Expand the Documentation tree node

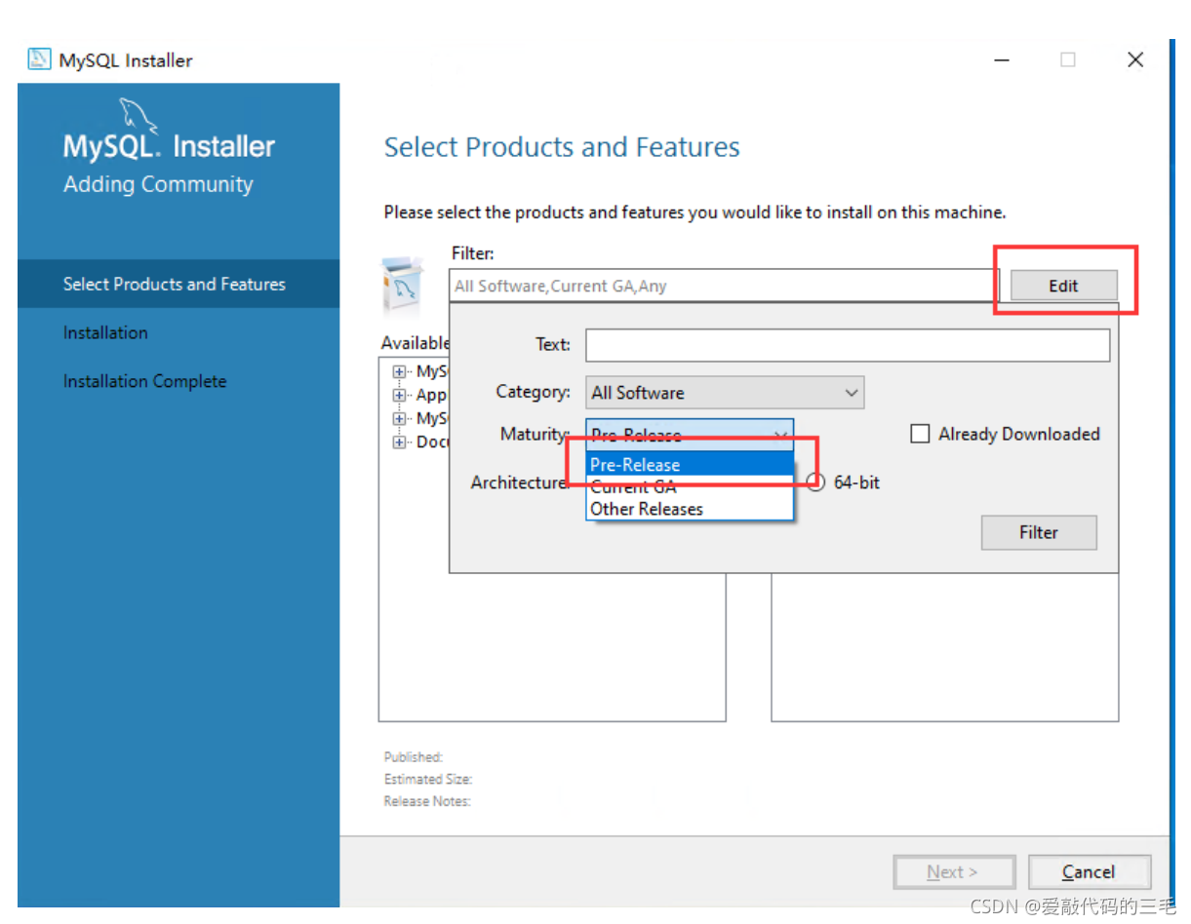click(399, 442)
